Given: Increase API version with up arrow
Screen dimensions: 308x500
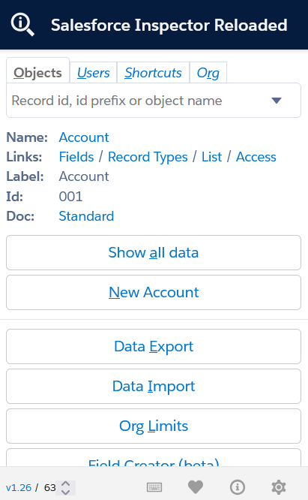Looking at the screenshot, I should tap(65, 484).
